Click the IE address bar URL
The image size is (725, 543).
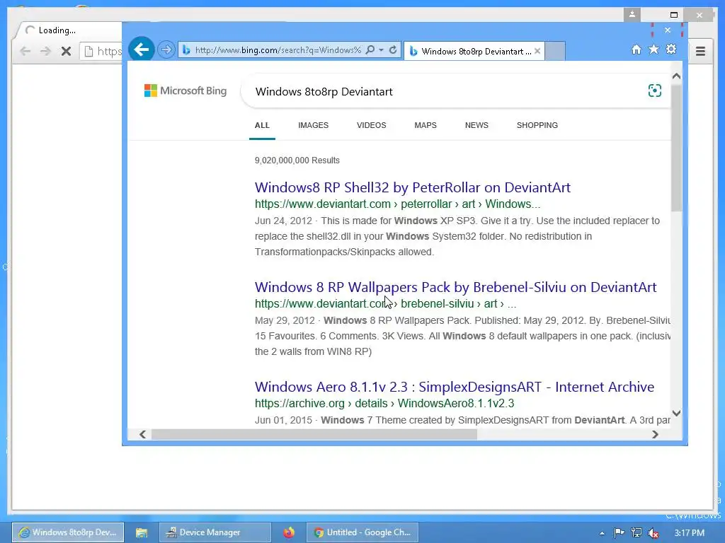(278, 50)
